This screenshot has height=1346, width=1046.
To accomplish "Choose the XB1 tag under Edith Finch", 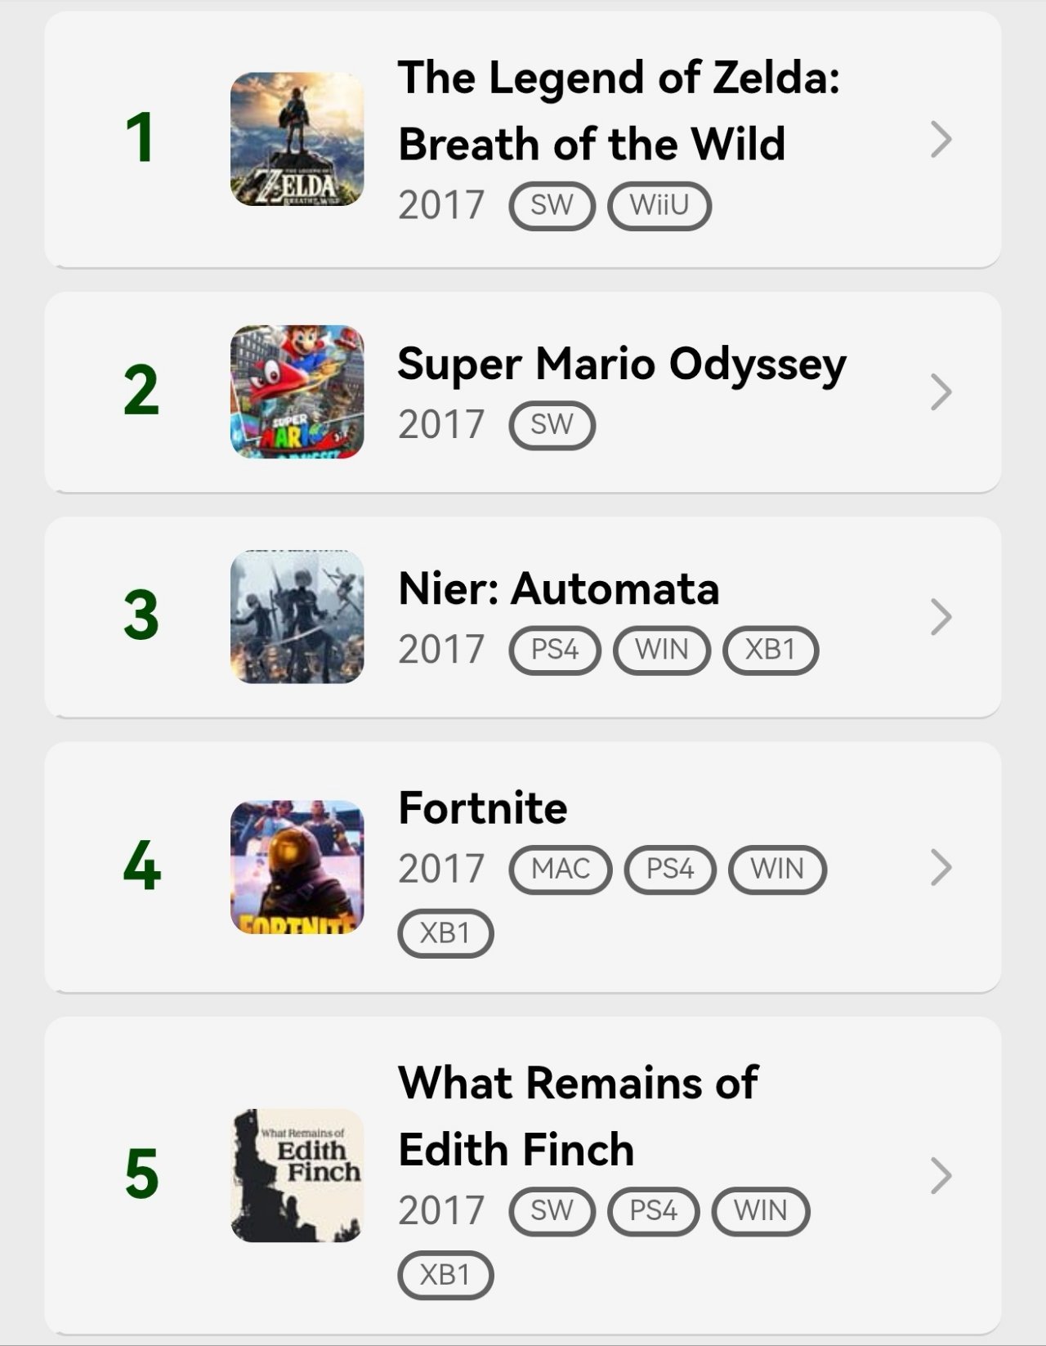I will point(445,1275).
